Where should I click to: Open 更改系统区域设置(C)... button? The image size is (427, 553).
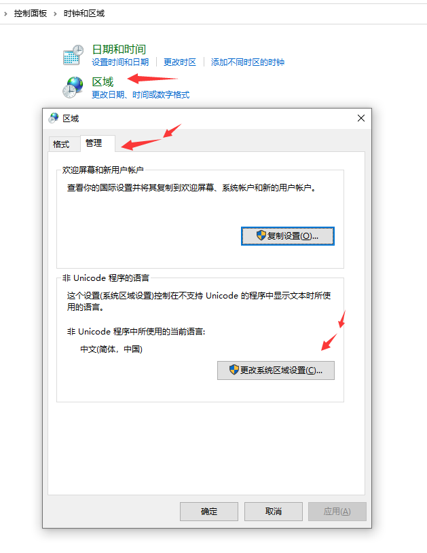click(x=276, y=370)
